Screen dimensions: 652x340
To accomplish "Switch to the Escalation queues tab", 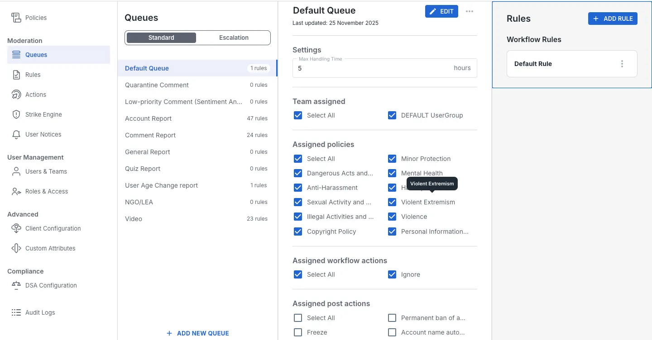I will point(234,38).
